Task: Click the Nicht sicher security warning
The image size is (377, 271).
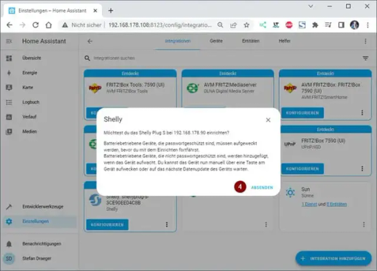Action: point(82,25)
